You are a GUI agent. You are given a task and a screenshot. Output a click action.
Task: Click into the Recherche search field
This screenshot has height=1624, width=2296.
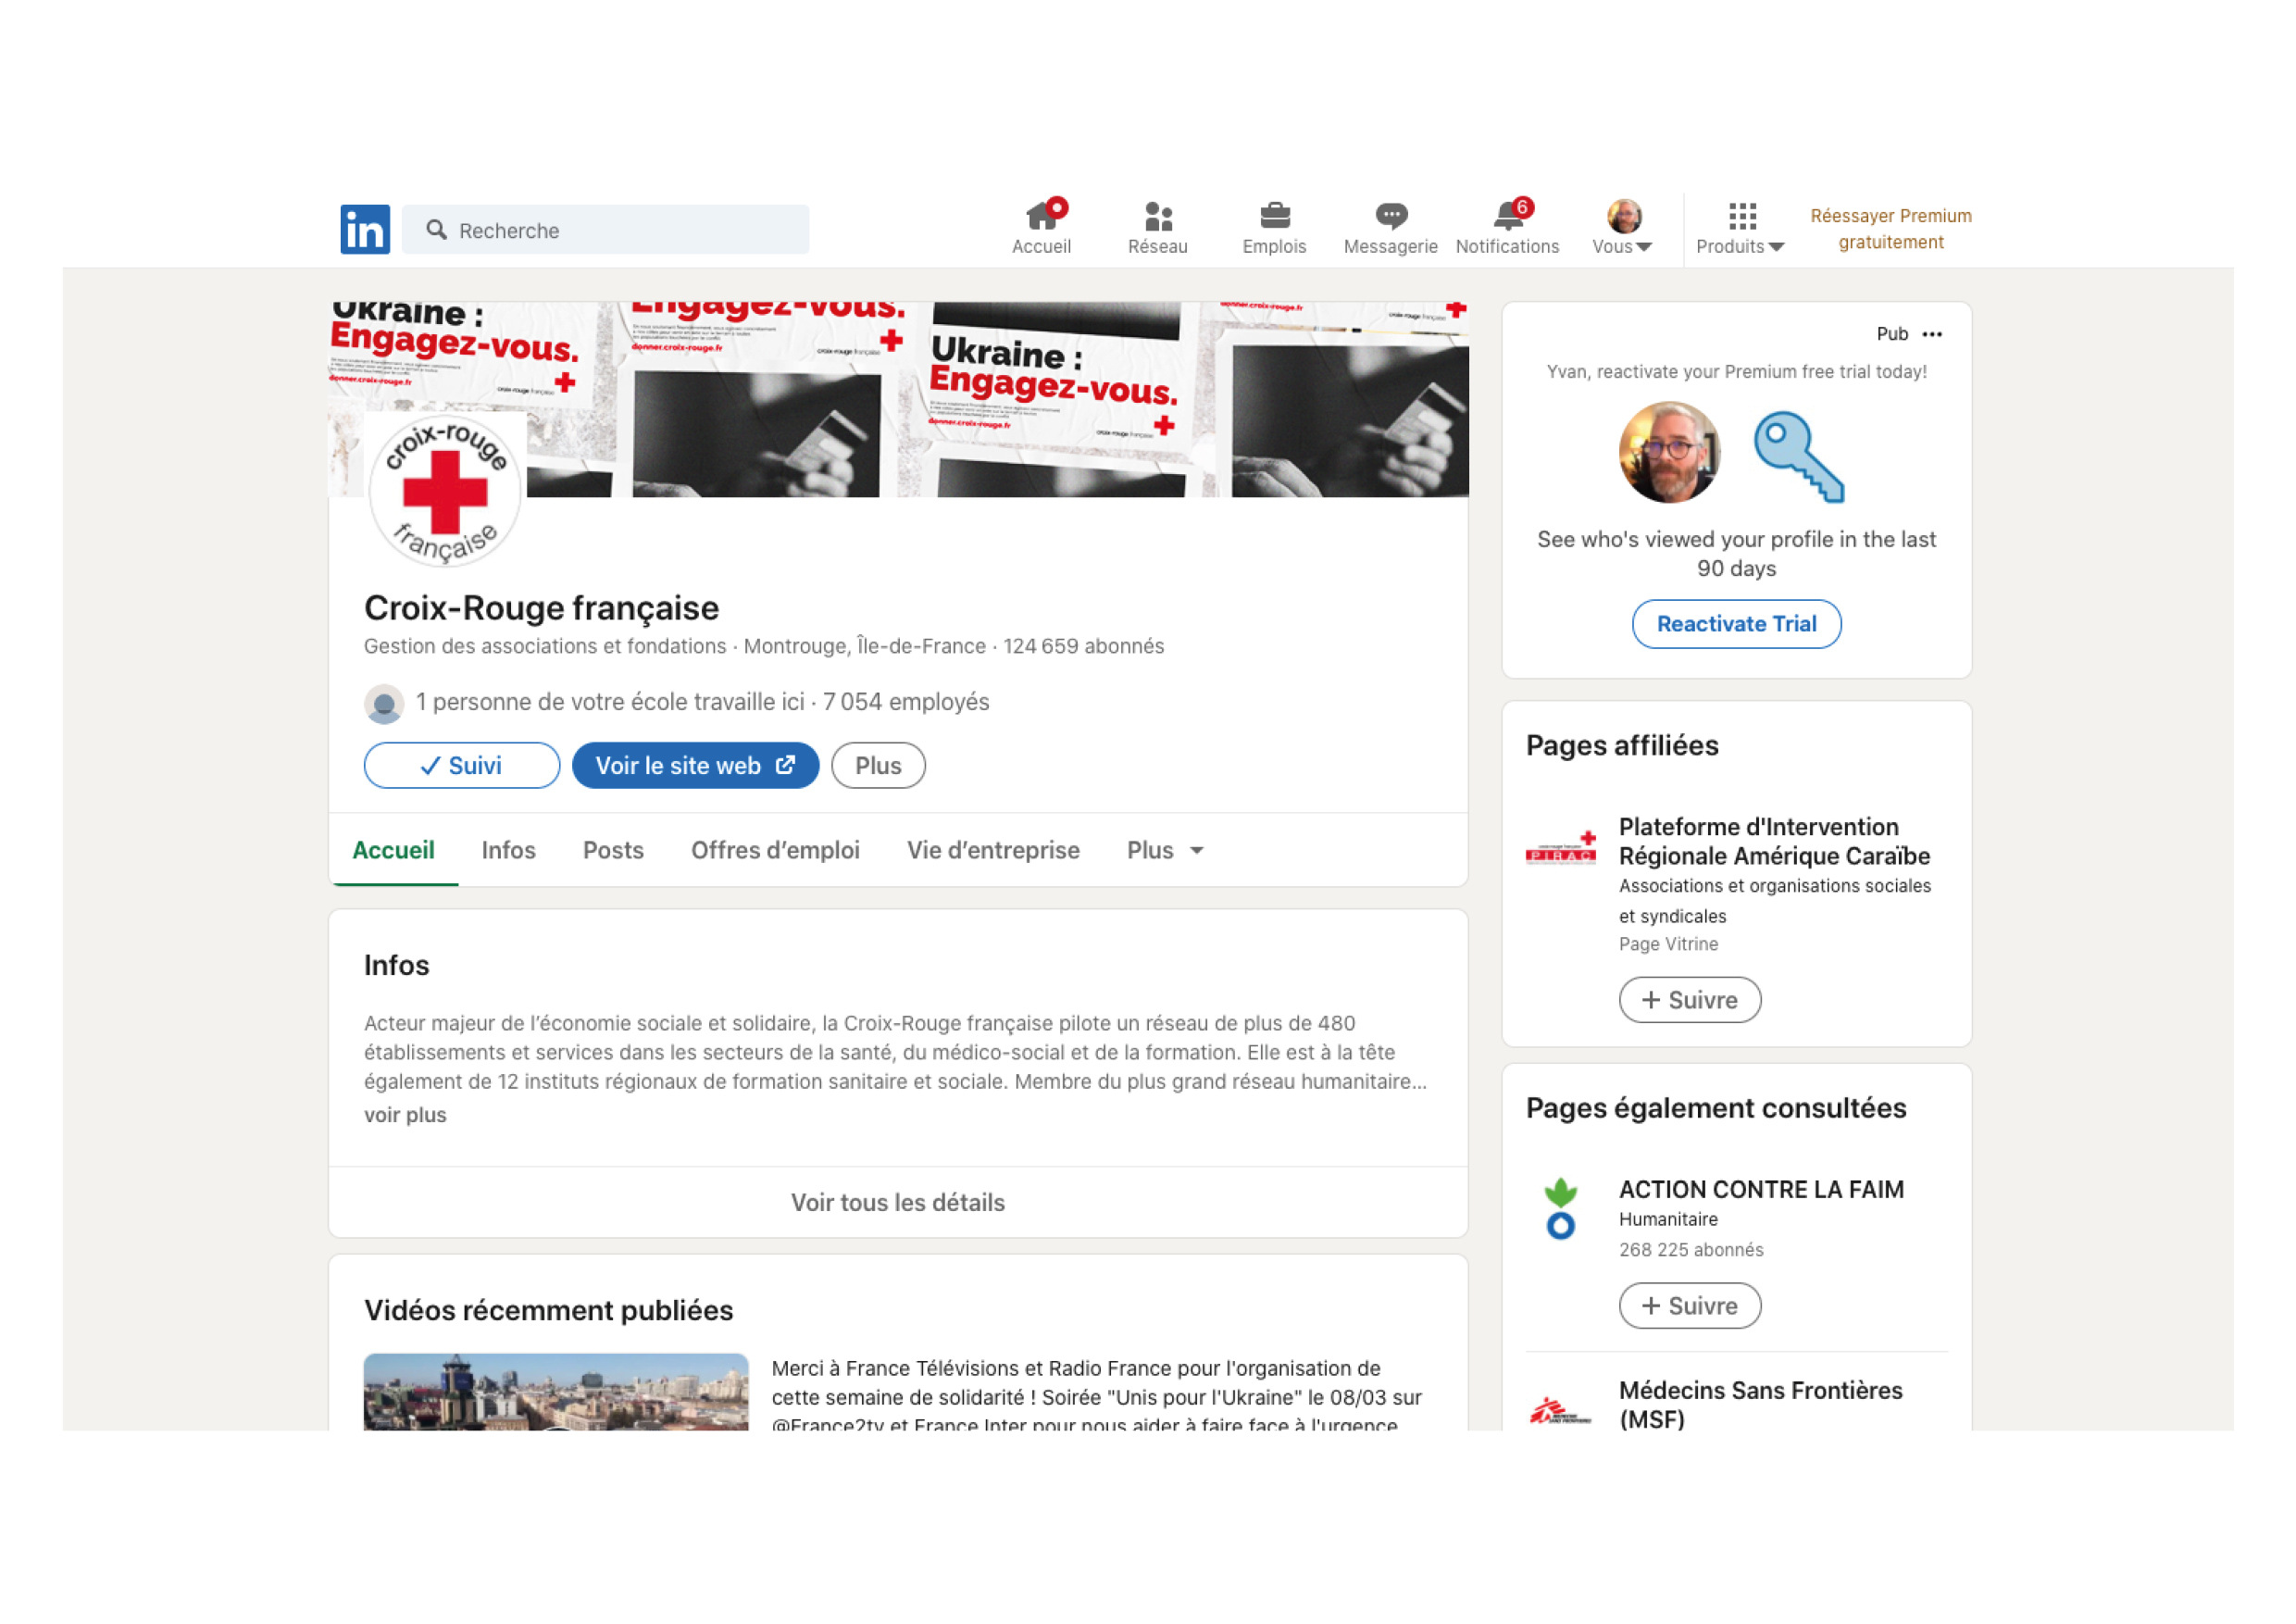(606, 230)
